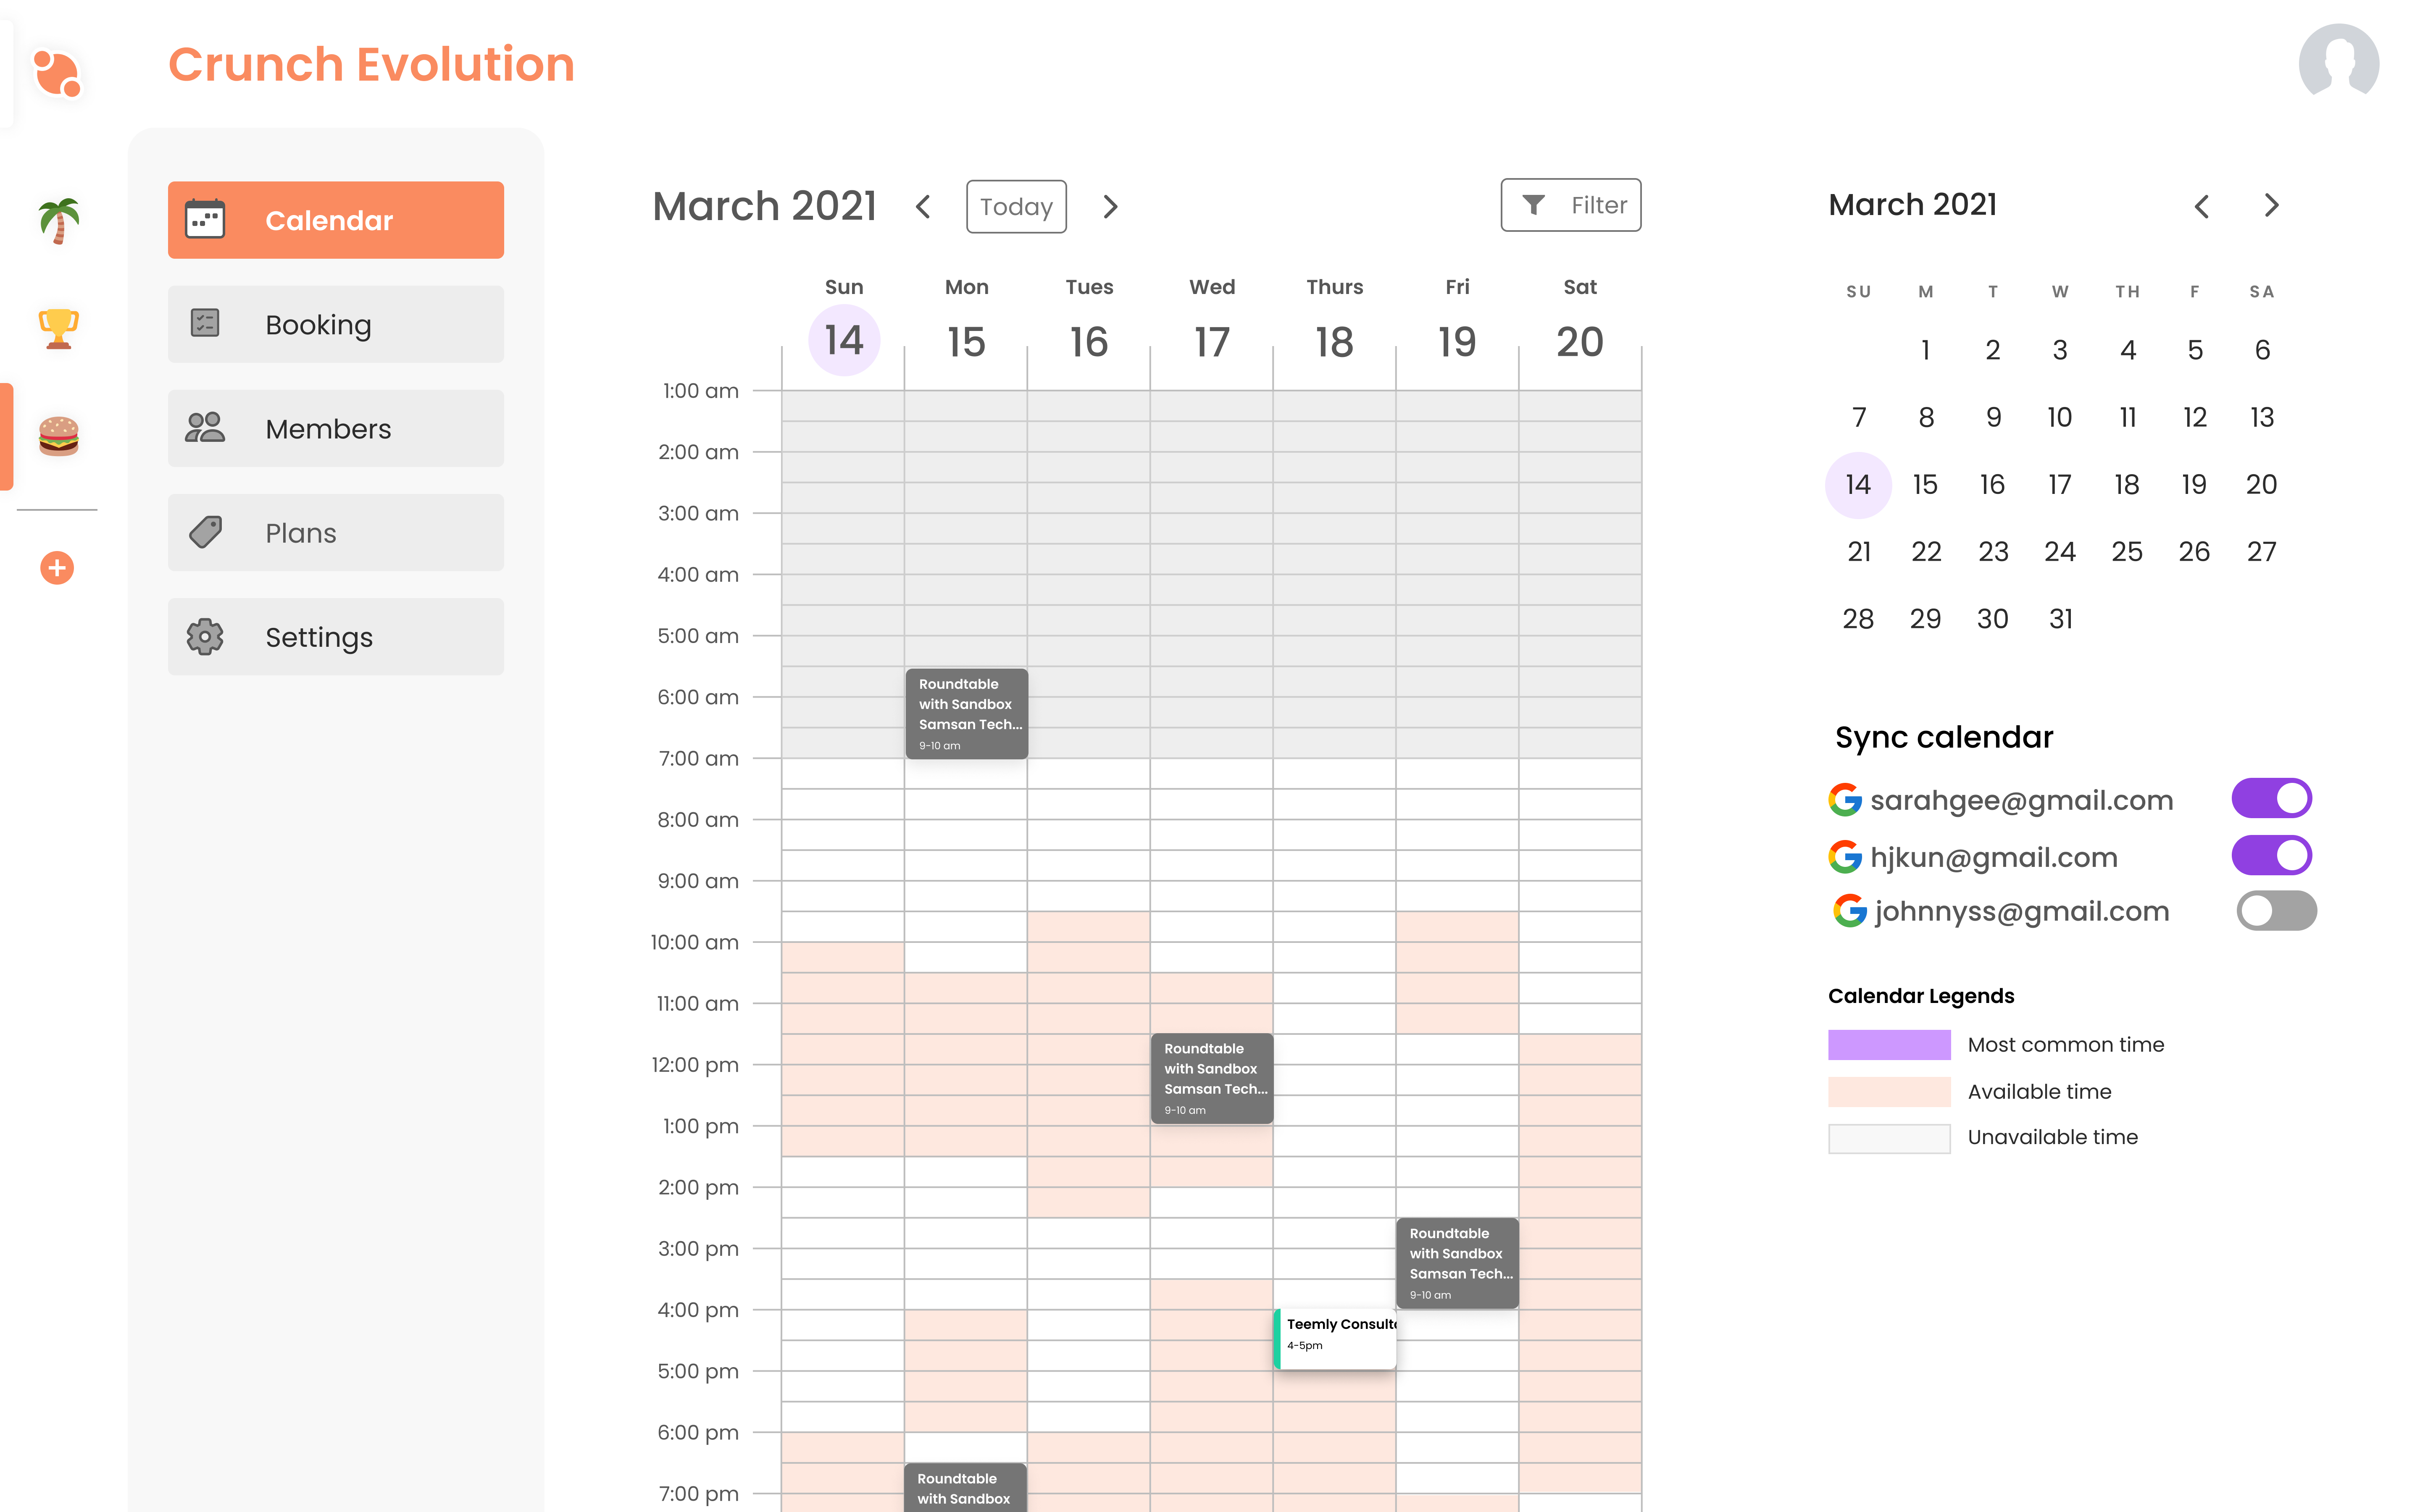Click the Most common time purple swatch
Viewport: 2420px width, 1512px height.
[1888, 1044]
